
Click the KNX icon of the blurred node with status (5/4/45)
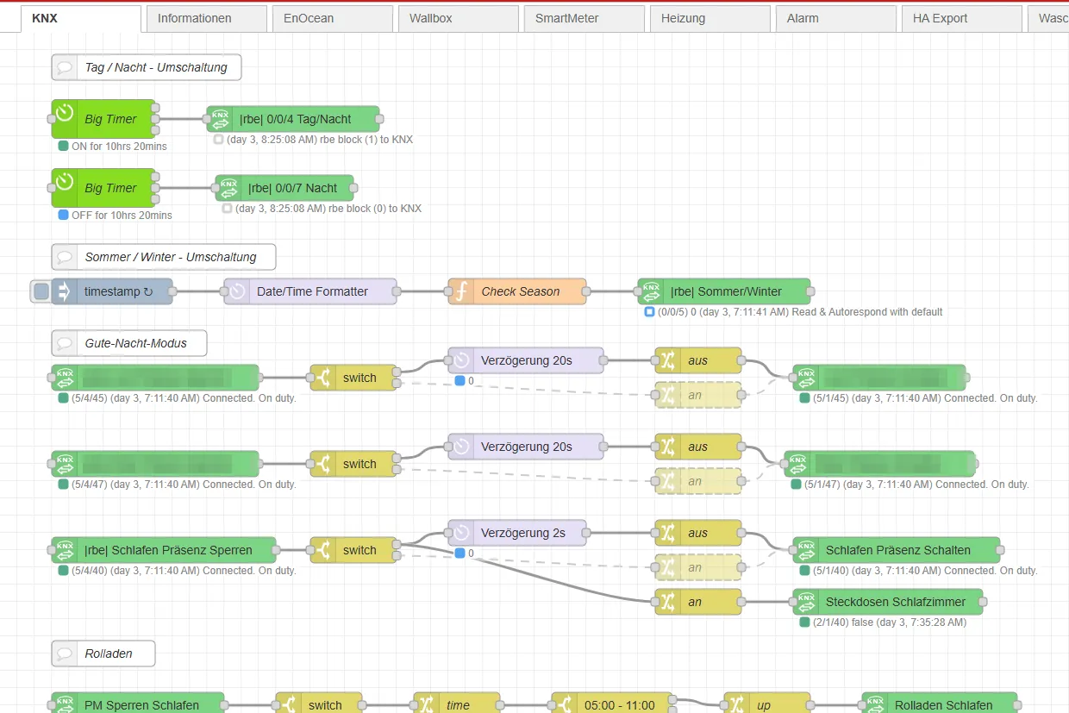point(65,378)
